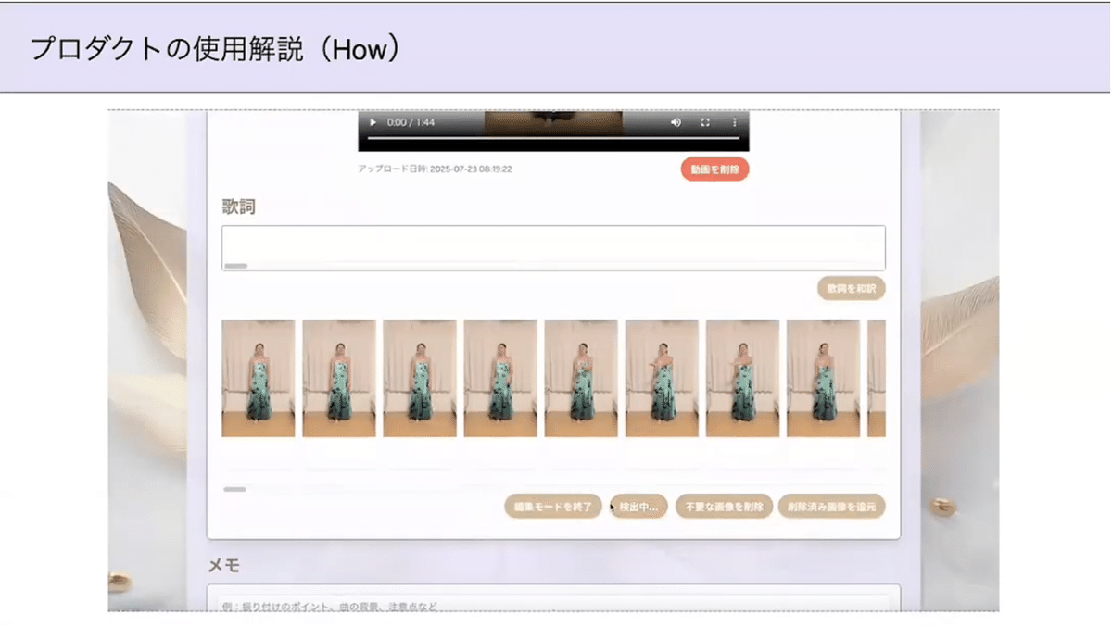Click the 編集モードを終了 button
The width and height of the screenshot is (1112, 627).
coord(553,507)
